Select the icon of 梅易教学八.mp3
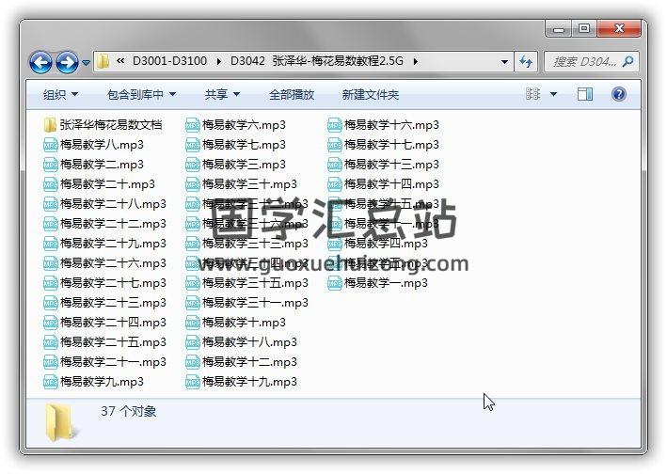 [x=50, y=145]
